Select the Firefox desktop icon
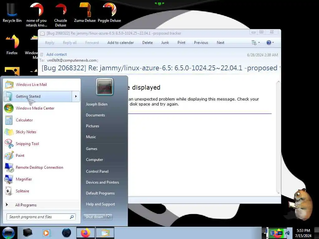Image resolution: width=319 pixels, height=239 pixels. (12, 45)
